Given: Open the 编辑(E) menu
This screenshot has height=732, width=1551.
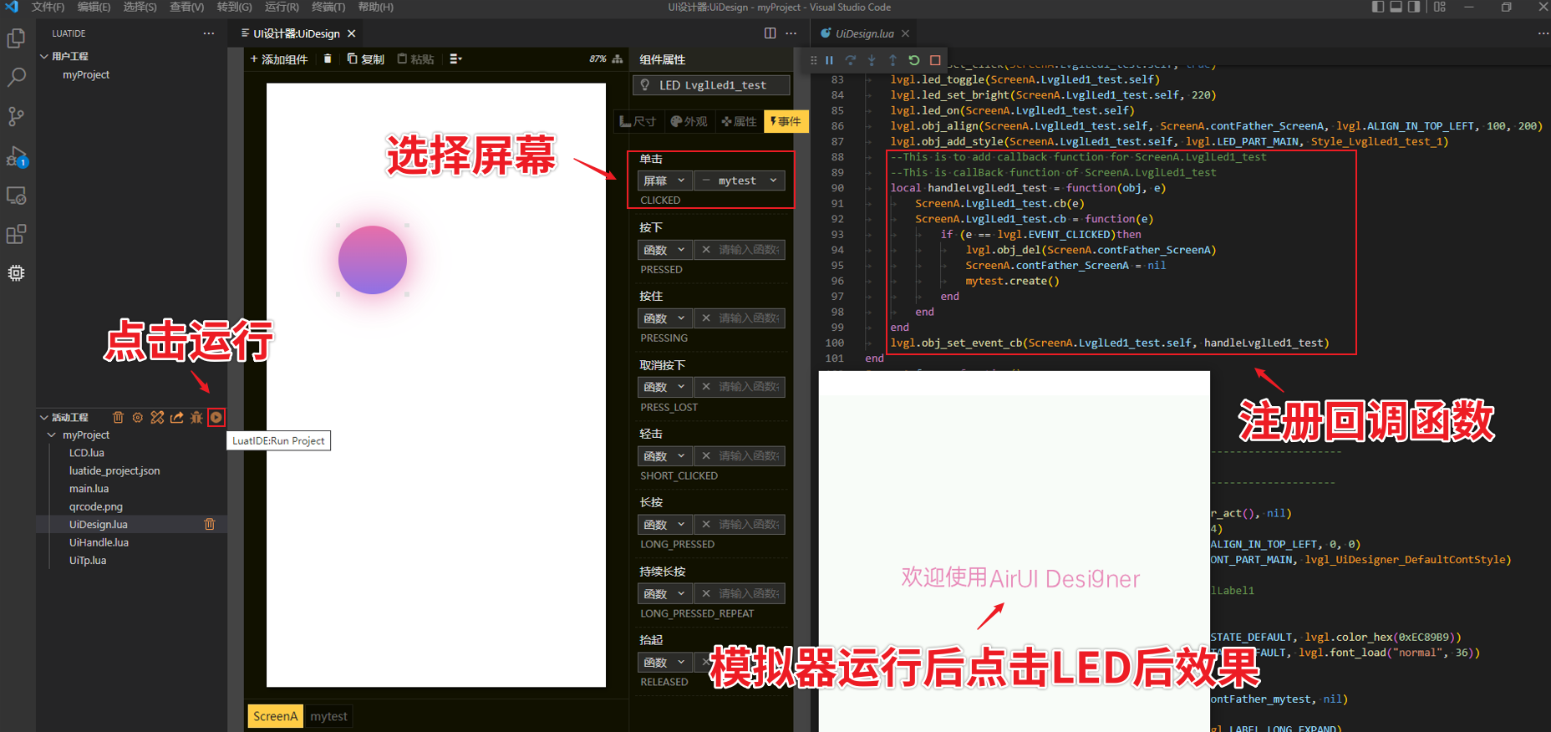Looking at the screenshot, I should (x=94, y=7).
